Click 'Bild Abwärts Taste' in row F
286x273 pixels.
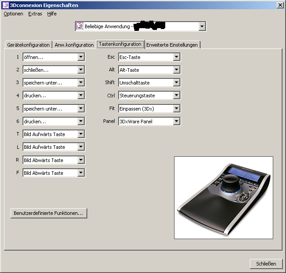tap(44, 173)
